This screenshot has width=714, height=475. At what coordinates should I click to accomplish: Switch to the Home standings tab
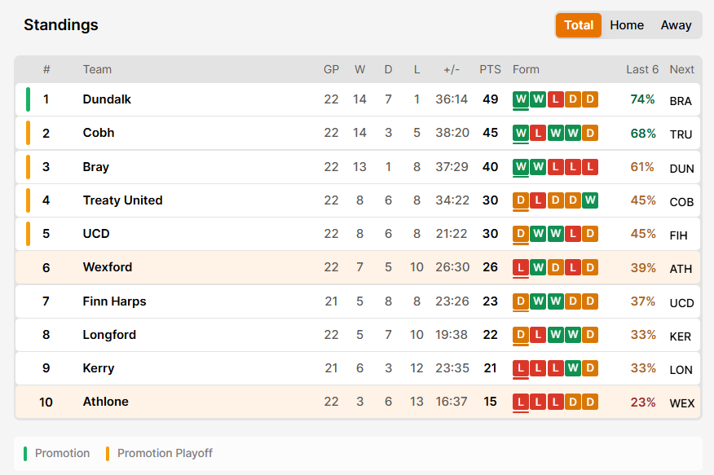pos(627,25)
